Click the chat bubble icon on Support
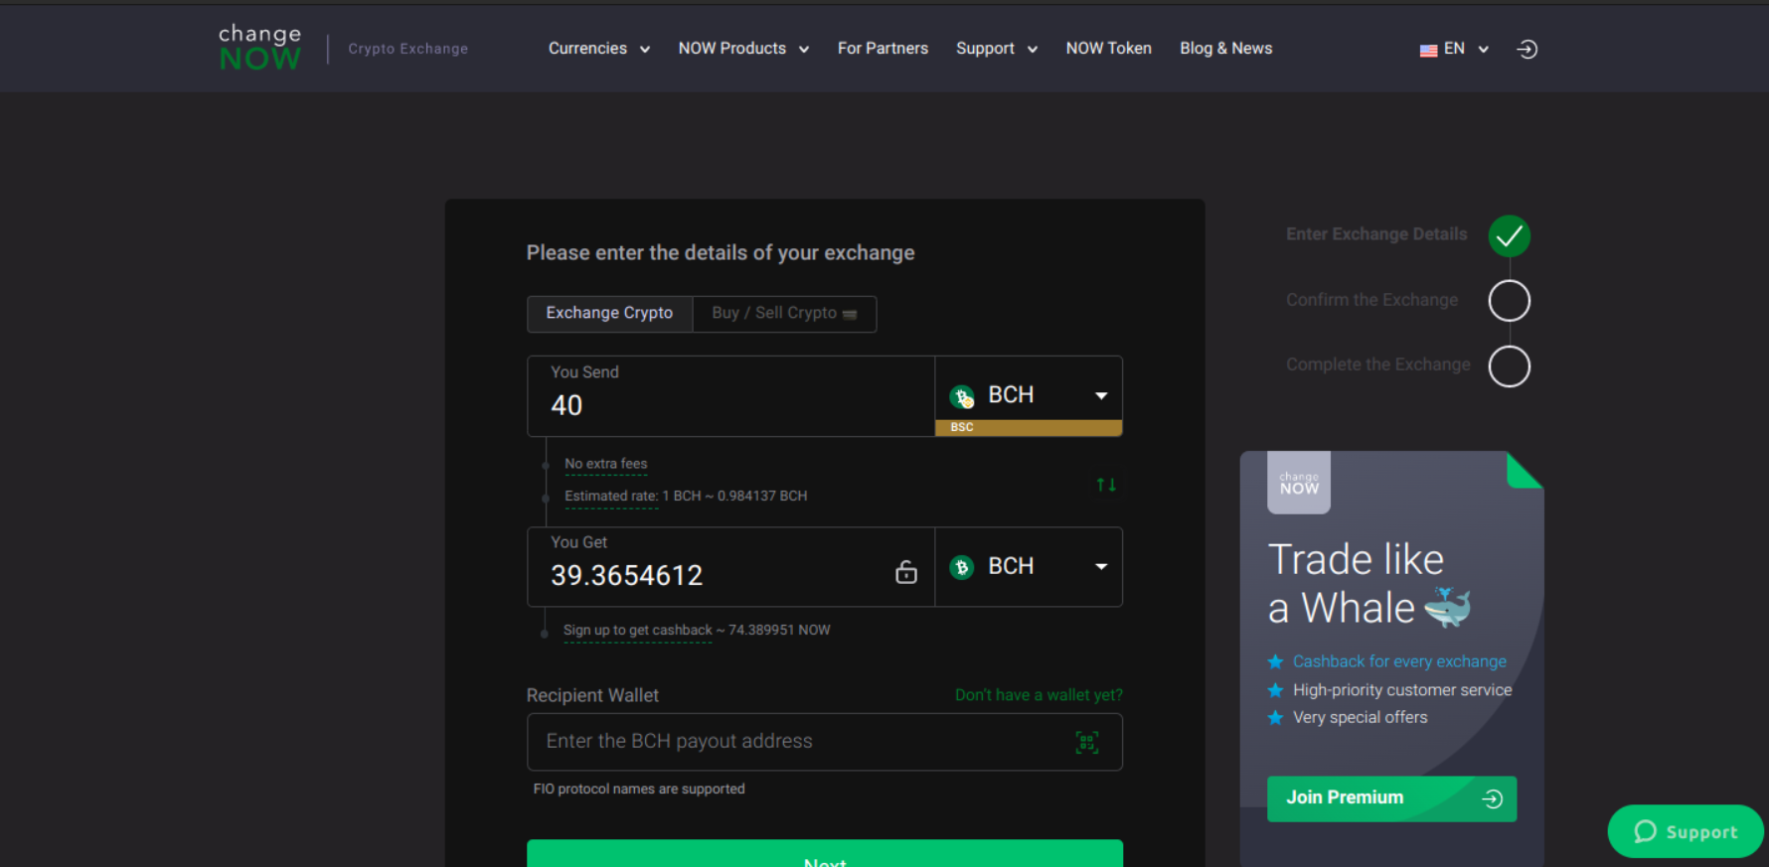 click(1646, 831)
